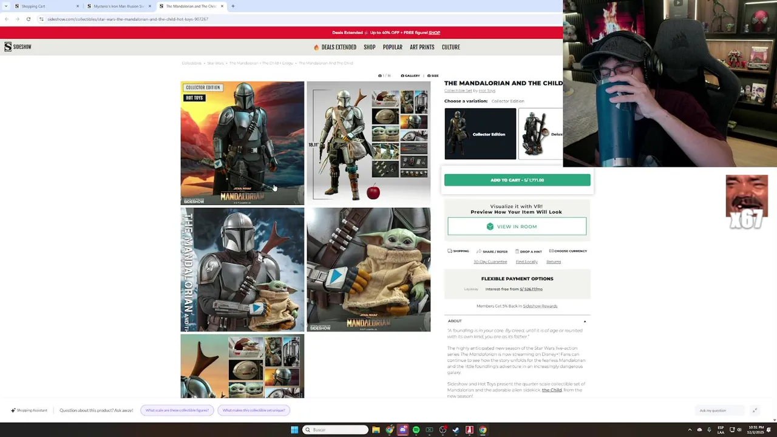Open Grogu in satchel image
This screenshot has width=777, height=437.
368,269
